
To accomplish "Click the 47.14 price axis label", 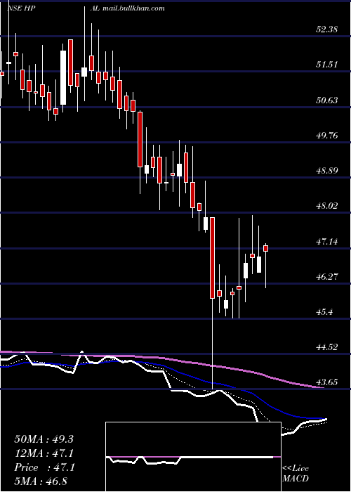I will [326, 242].
